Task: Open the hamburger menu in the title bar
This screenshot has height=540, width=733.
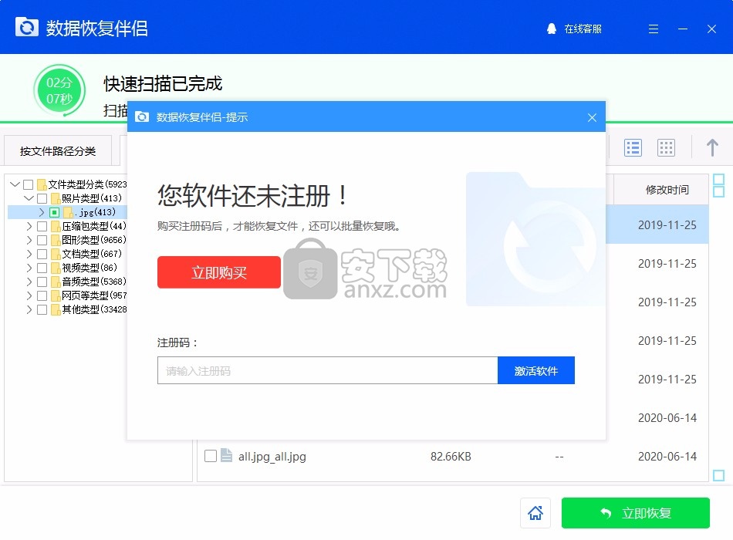Action: coord(654,29)
